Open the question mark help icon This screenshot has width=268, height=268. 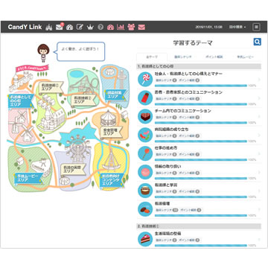coord(100,27)
